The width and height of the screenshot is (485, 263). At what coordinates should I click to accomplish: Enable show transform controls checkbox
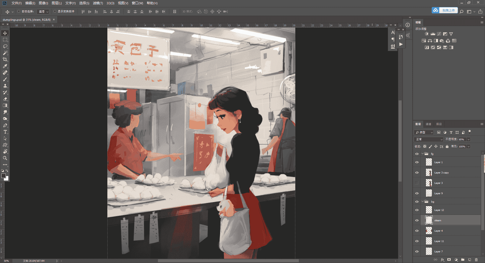[x=55, y=11]
